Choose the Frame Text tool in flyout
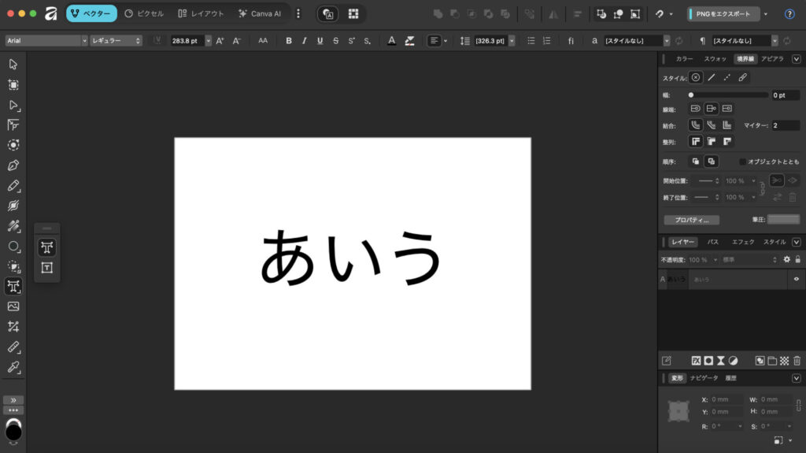 click(47, 268)
